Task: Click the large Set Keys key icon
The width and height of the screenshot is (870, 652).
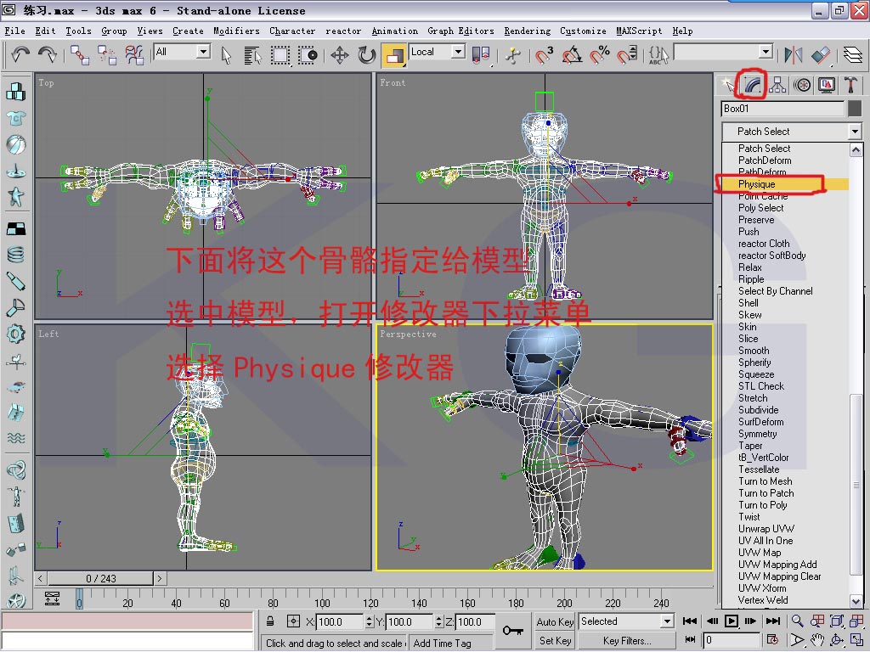Action: (x=512, y=631)
